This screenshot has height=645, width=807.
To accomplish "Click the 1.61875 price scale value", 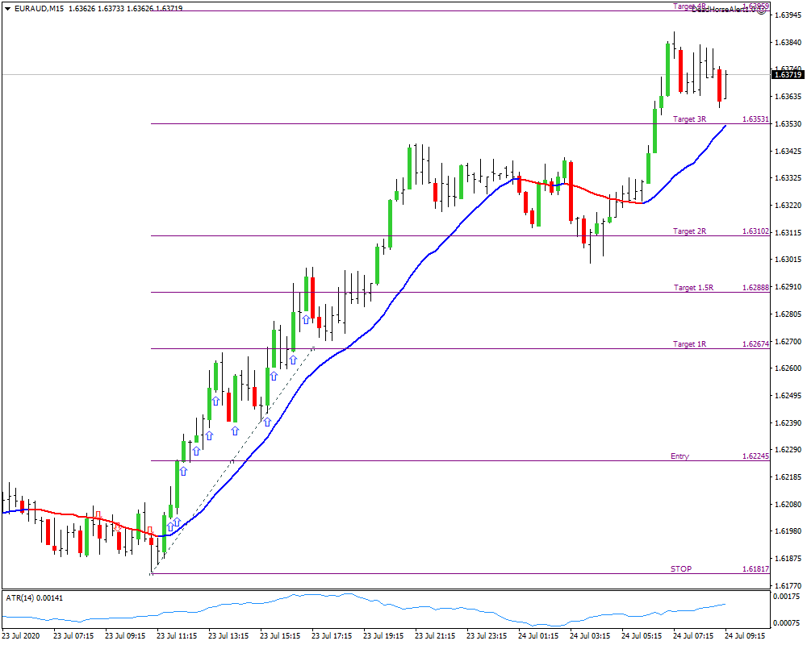I will pyautogui.click(x=788, y=559).
